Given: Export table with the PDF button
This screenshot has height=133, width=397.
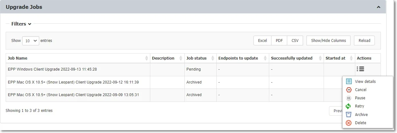Looking at the screenshot, I should (x=279, y=41).
